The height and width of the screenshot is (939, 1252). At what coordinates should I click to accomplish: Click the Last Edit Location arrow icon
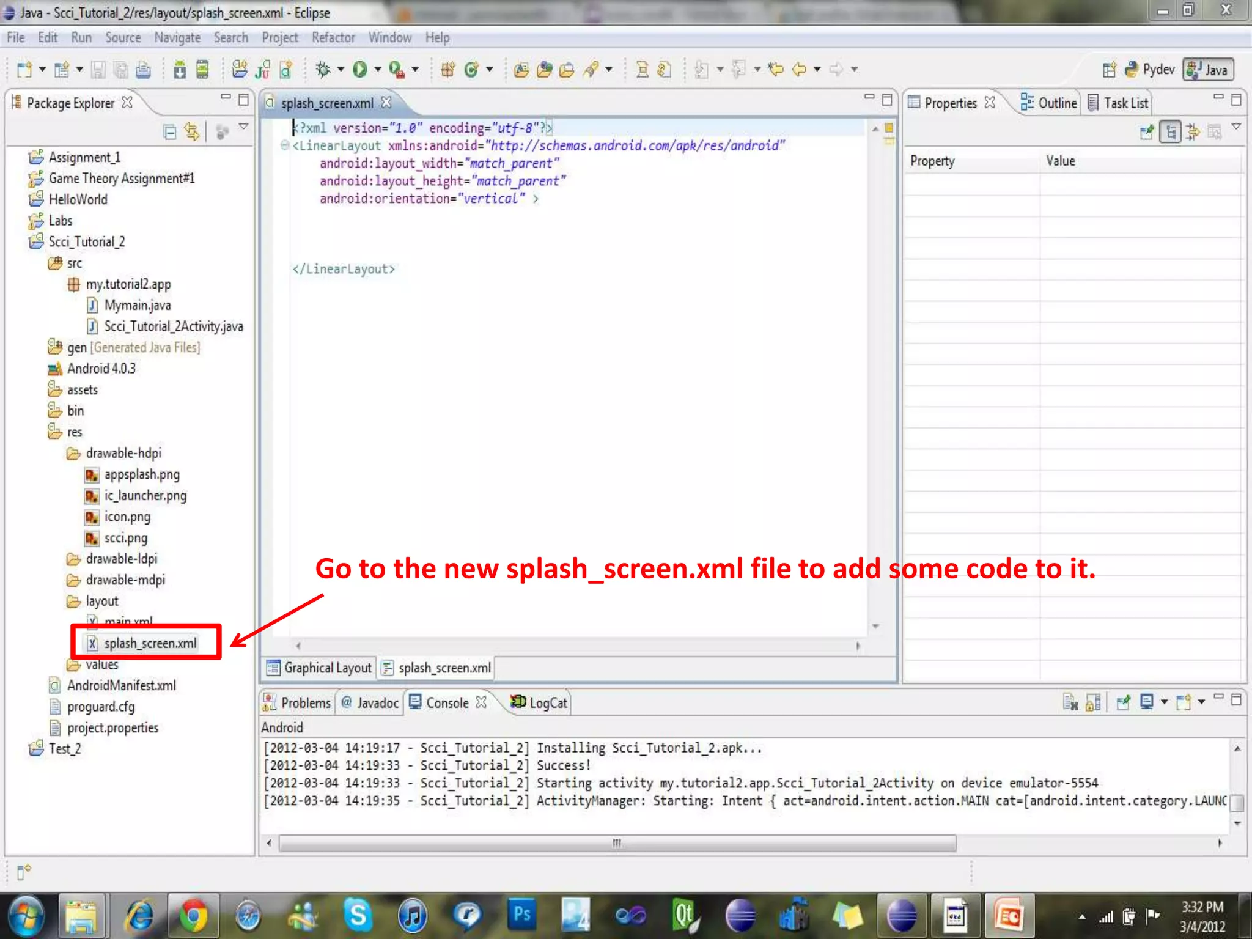coord(776,69)
